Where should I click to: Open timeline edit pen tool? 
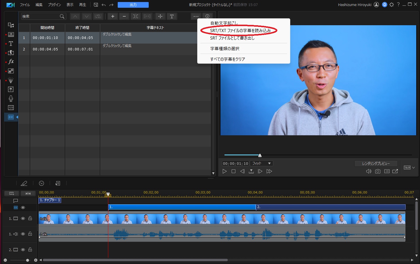pos(24,183)
